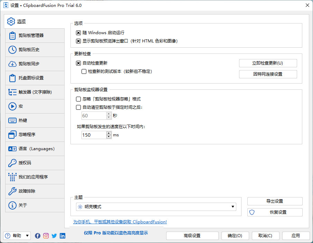
Task: Uncheck 随 Windows 启动运行
Action: point(78,33)
